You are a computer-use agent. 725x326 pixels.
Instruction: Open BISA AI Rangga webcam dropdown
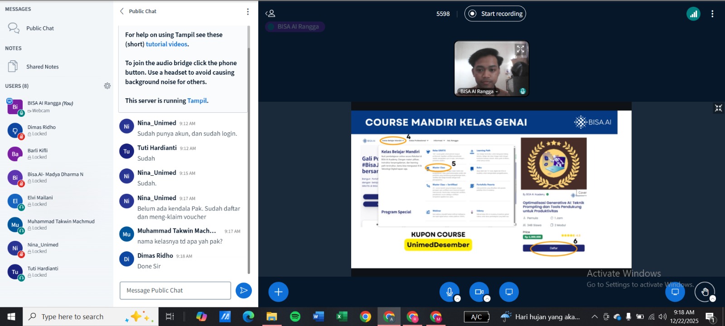pos(479,91)
